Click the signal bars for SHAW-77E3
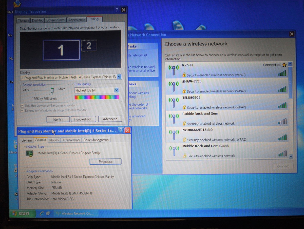The image size is (304, 229). click(x=282, y=89)
